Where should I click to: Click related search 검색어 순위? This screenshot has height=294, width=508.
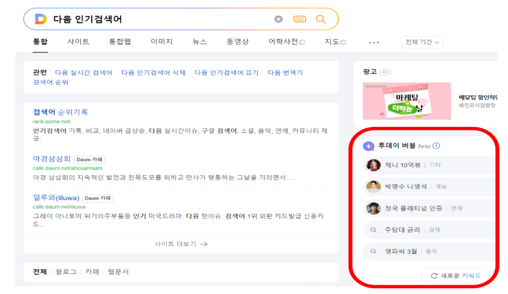51,83
